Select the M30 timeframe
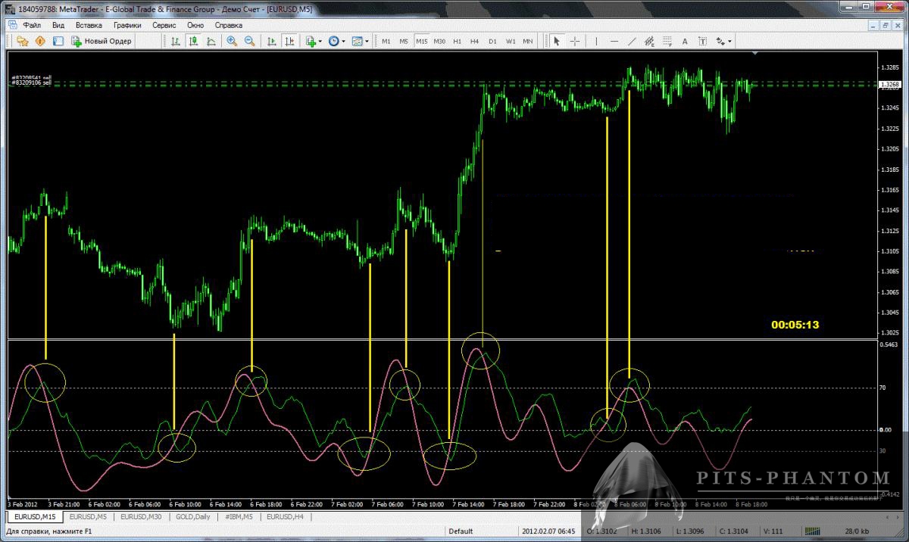The image size is (909, 542). click(439, 41)
